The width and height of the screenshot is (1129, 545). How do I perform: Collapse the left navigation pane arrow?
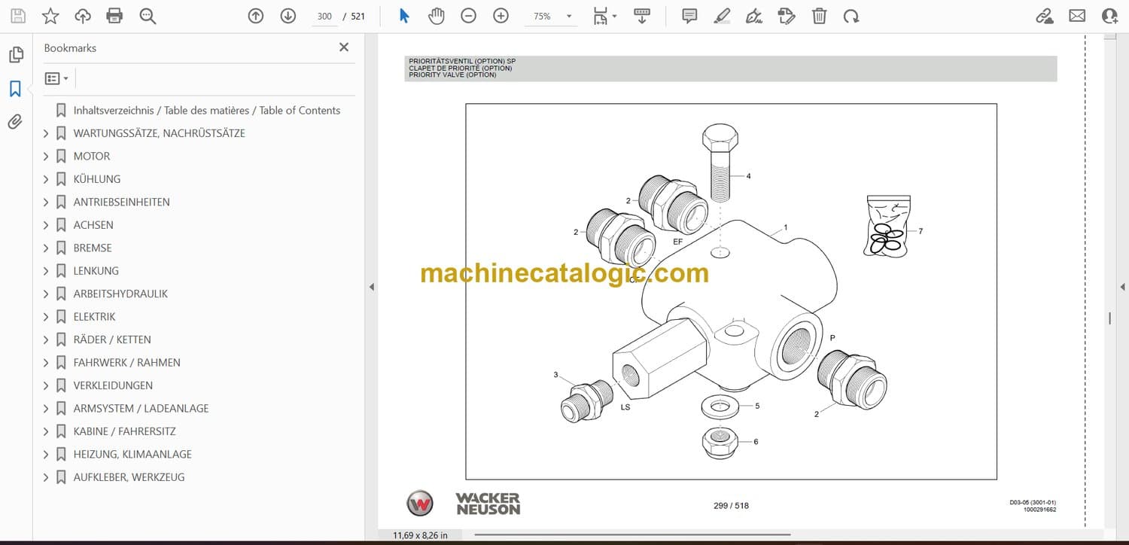point(371,287)
